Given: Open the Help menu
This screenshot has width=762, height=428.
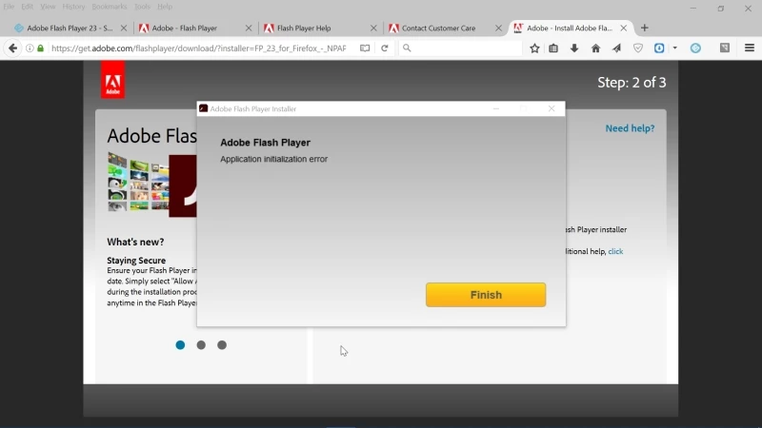Looking at the screenshot, I should (x=165, y=7).
